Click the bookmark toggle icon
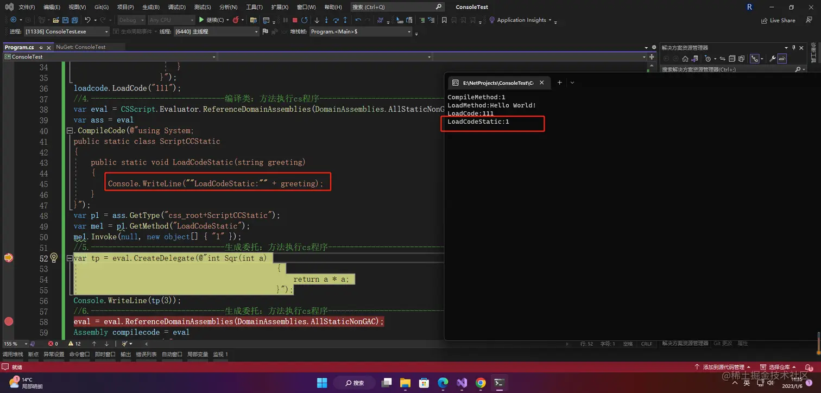821x393 pixels. tap(444, 20)
